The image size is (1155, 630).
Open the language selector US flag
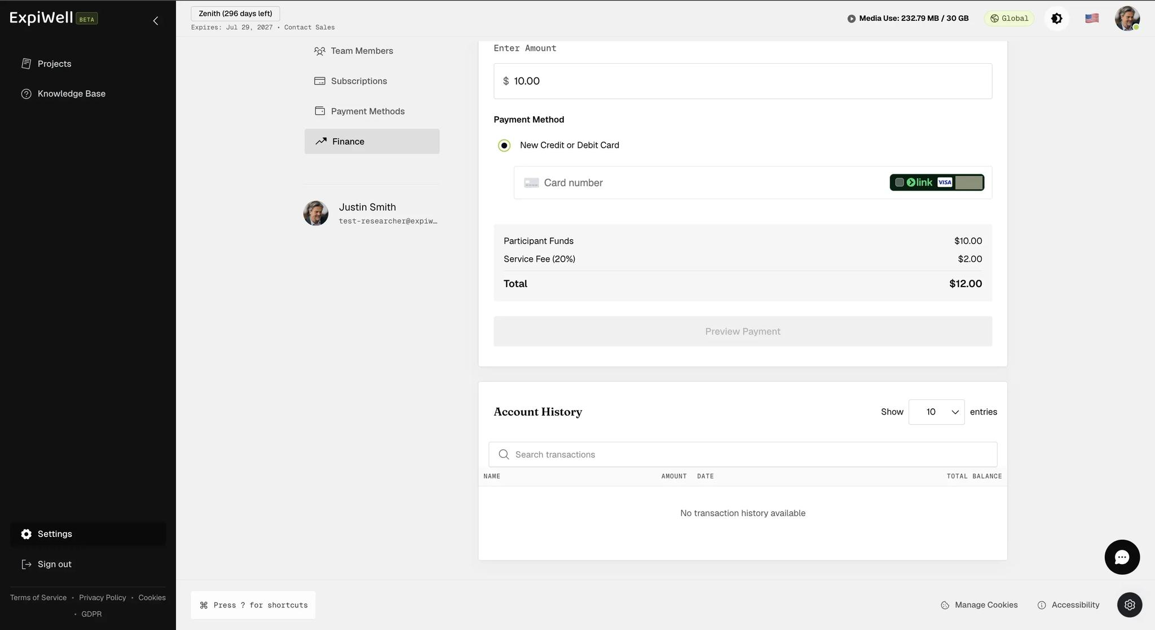pos(1092,19)
